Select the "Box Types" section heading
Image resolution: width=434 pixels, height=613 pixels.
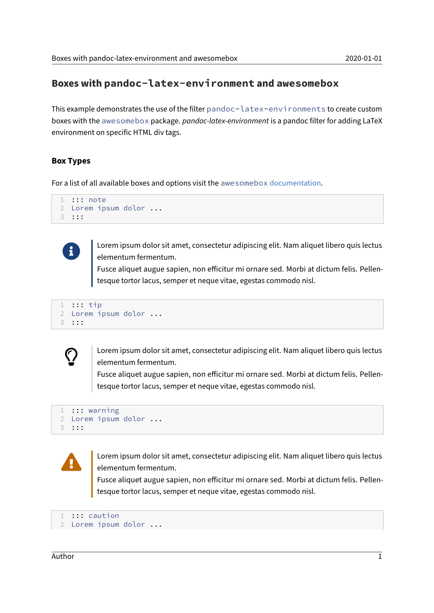(71, 161)
